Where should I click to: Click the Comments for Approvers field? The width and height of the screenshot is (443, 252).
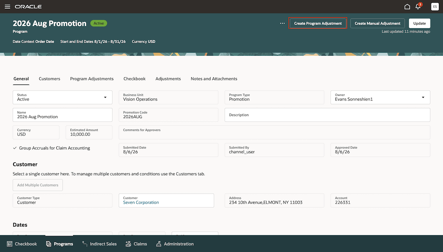click(x=274, y=132)
